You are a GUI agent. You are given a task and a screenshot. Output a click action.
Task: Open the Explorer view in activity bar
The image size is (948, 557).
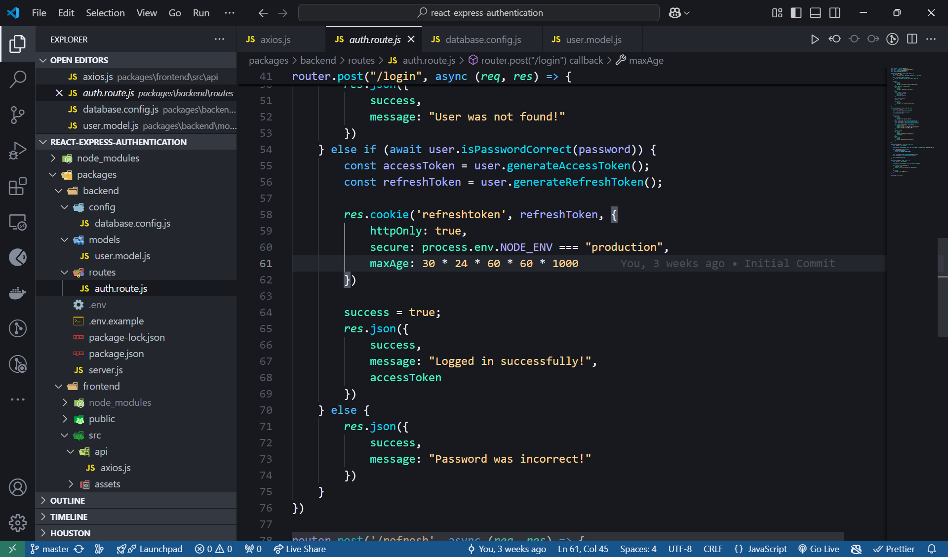tap(18, 44)
